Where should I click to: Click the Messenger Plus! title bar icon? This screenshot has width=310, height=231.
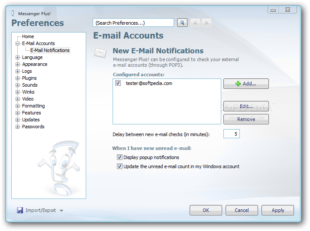pos(13,13)
